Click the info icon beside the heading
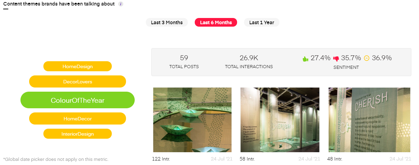This screenshot has height=165, width=419. pyautogui.click(x=121, y=4)
